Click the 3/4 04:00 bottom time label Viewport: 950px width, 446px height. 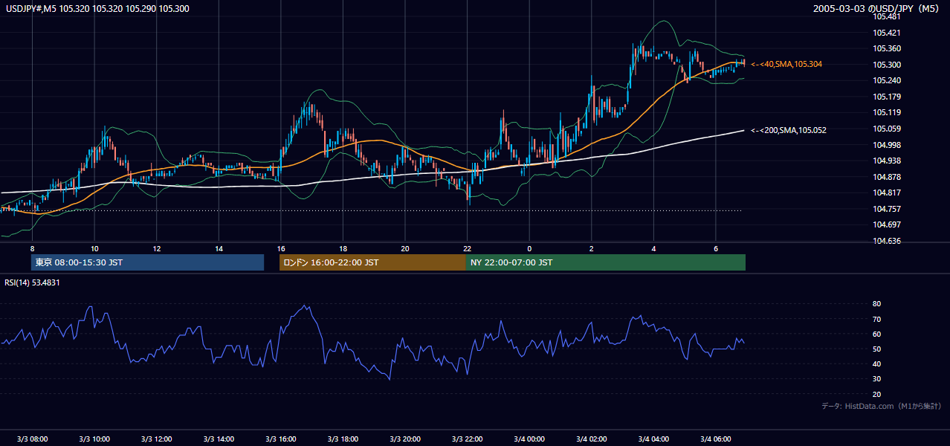pos(653,439)
